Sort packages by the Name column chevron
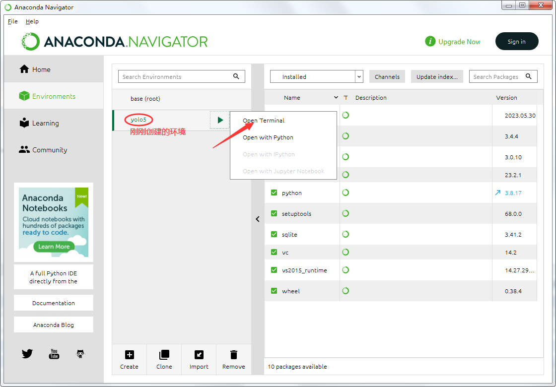The width and height of the screenshot is (556, 387). pos(336,97)
